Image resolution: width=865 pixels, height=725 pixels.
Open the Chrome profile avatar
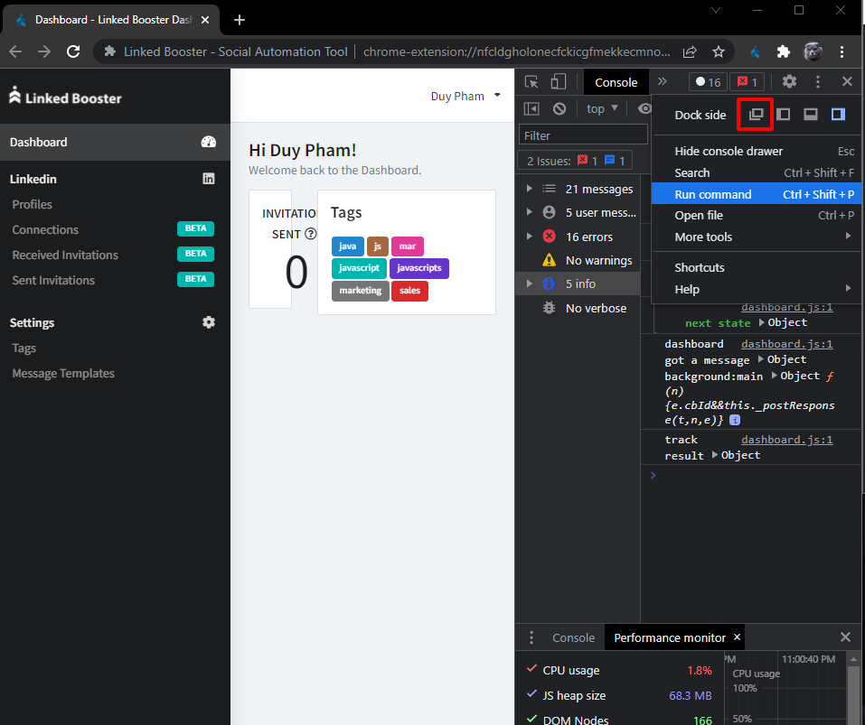coord(813,51)
